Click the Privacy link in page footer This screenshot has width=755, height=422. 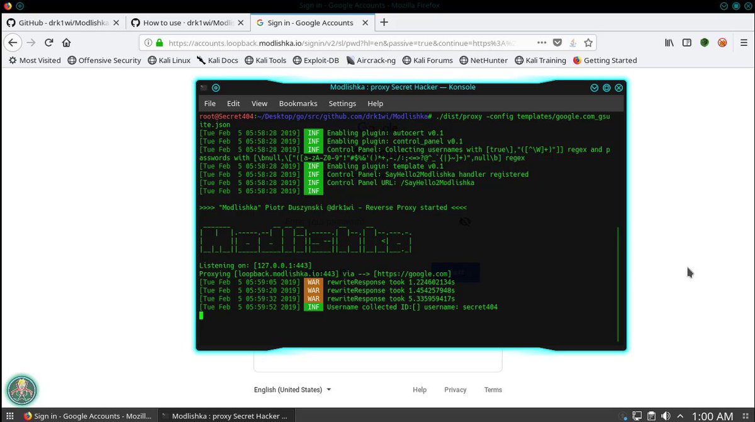pos(456,390)
